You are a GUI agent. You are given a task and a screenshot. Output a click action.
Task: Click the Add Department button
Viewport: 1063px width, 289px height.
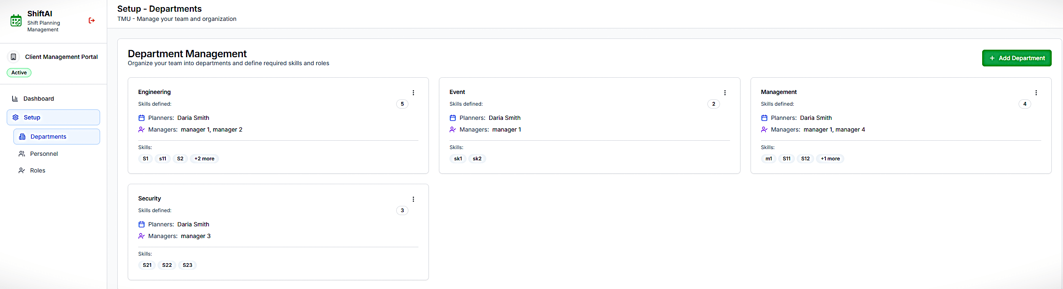tap(1017, 58)
